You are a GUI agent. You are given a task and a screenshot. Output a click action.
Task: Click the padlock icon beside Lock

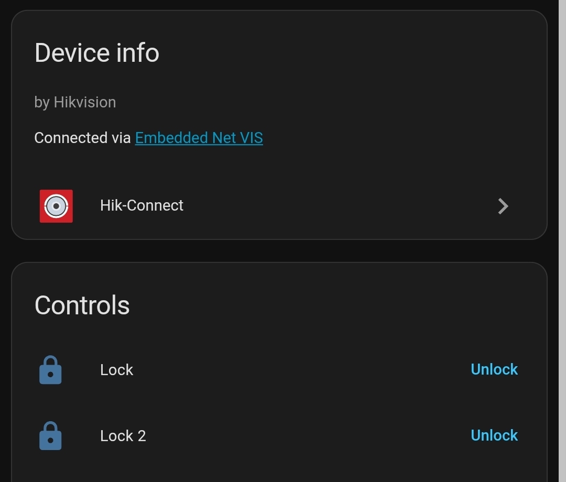[x=51, y=370]
